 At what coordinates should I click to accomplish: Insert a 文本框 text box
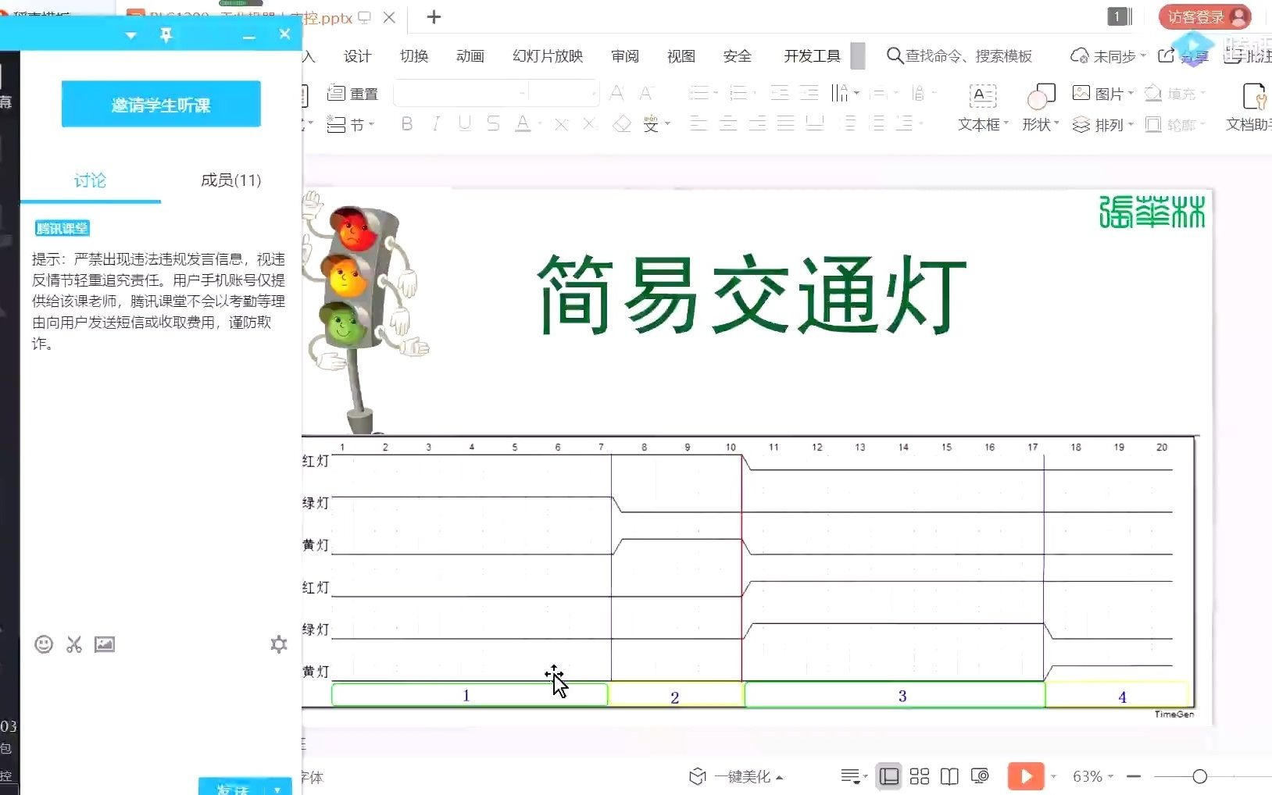983,108
